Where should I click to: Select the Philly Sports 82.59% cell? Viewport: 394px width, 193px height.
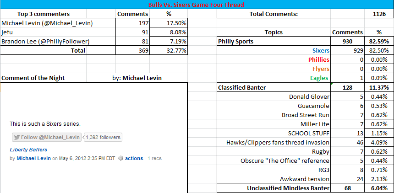379,42
